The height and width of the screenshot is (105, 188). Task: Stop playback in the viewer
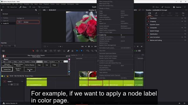pos(89,46)
